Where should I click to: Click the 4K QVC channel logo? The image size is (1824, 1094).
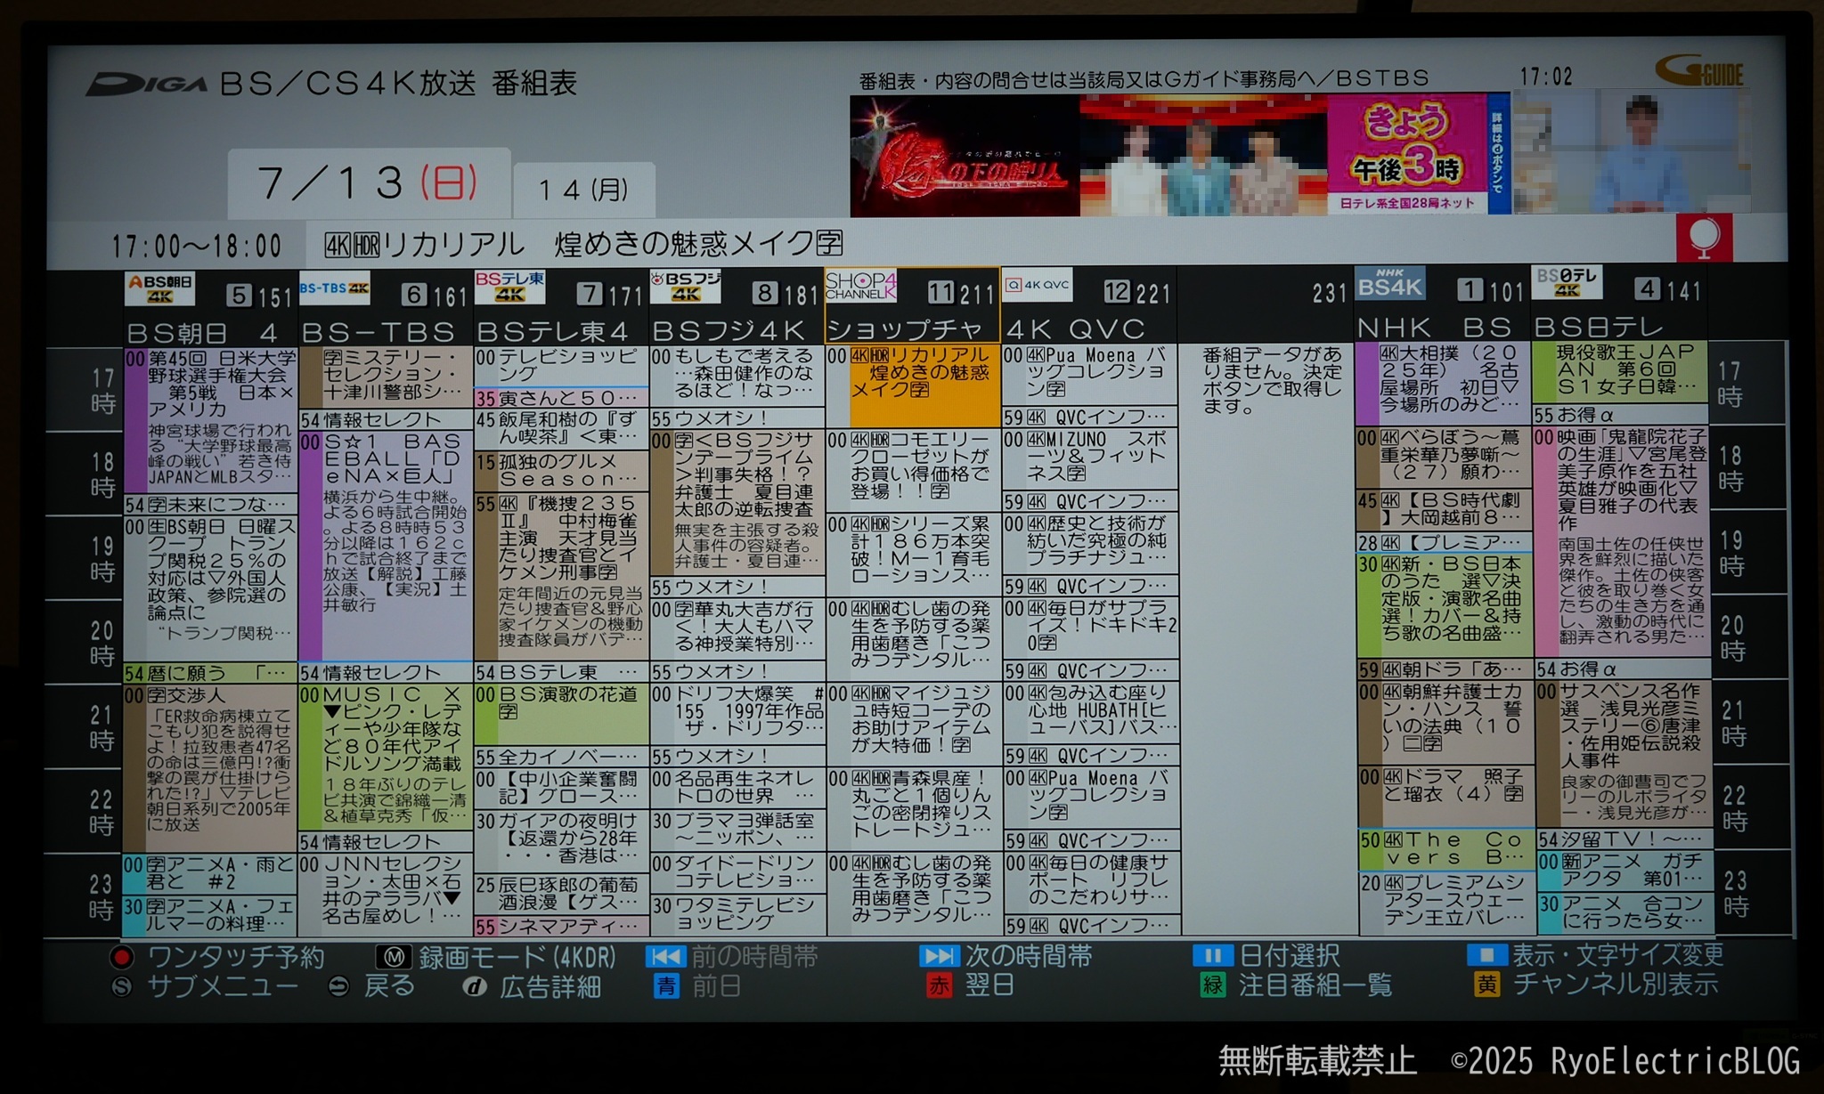(1038, 285)
